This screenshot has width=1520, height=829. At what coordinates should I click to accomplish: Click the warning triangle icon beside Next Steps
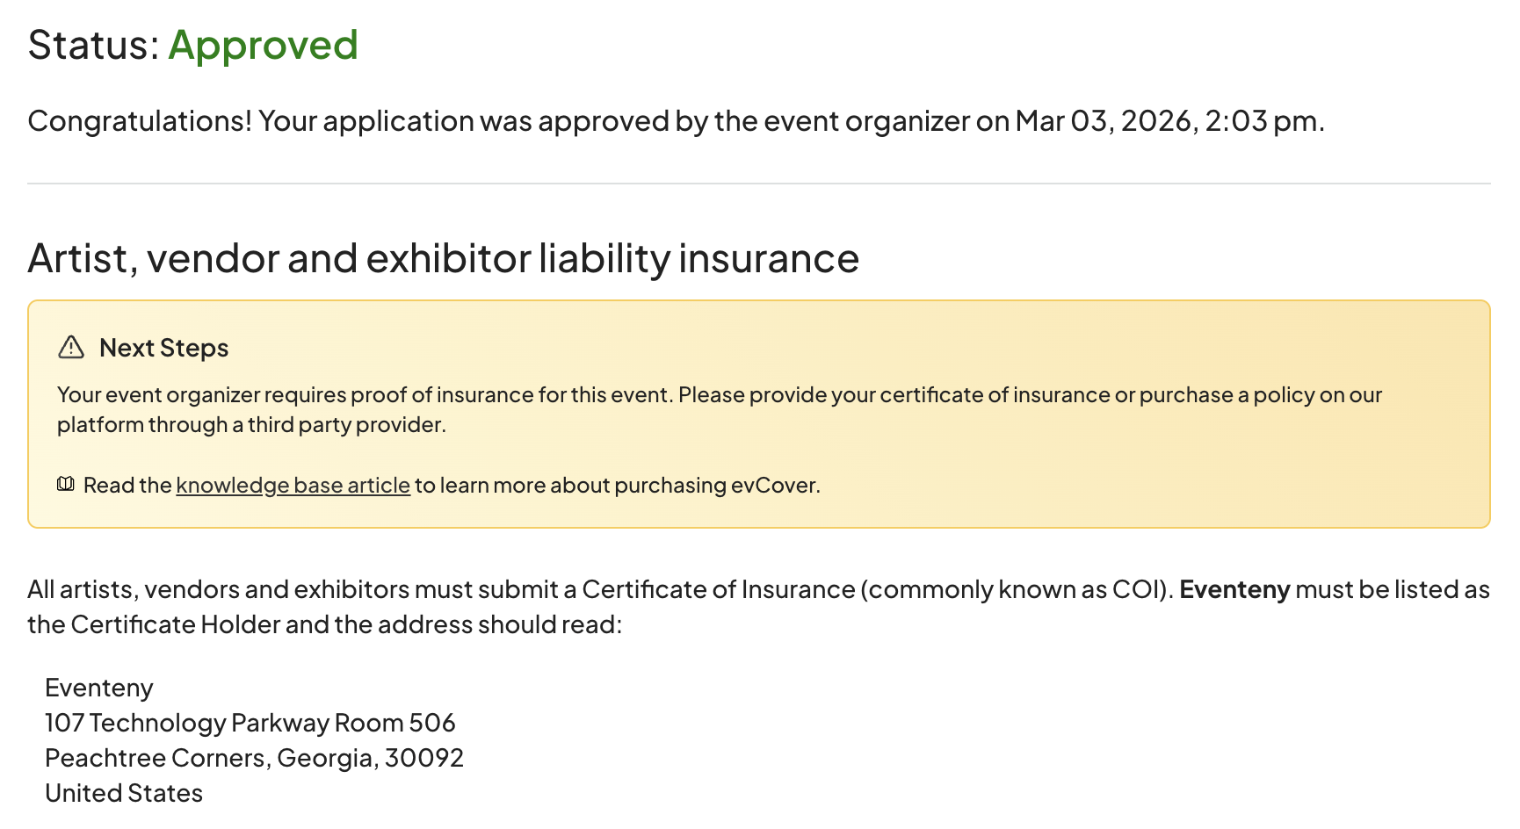pos(71,348)
